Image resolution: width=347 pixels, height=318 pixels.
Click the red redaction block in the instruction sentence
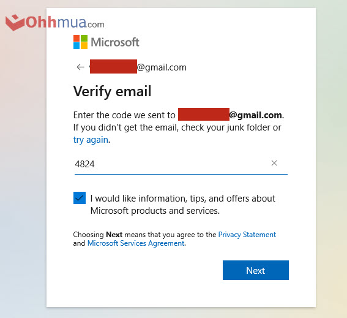pyautogui.click(x=204, y=115)
